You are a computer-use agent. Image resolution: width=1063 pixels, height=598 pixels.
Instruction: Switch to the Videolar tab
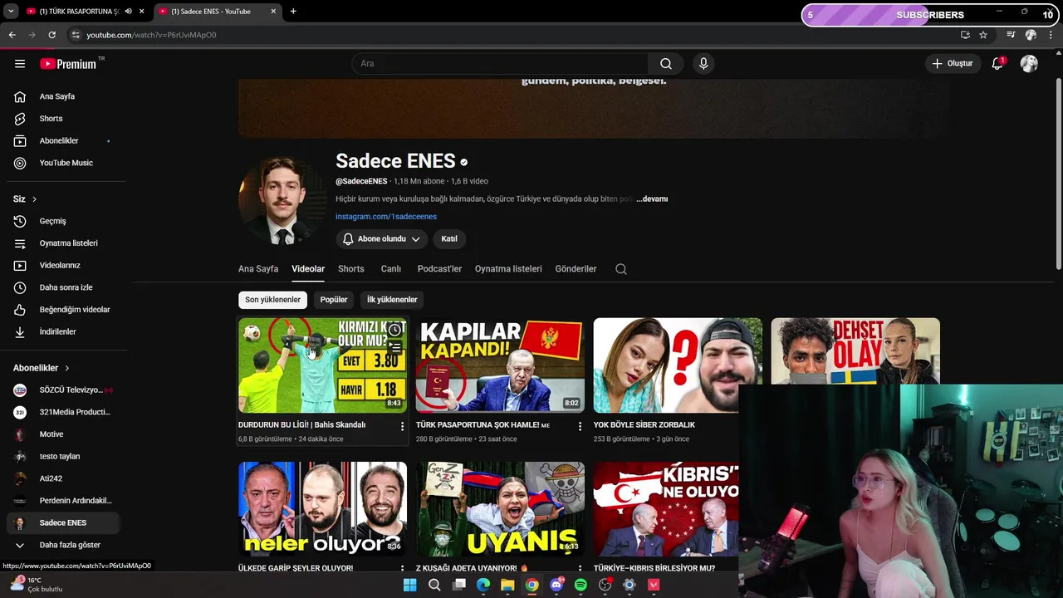point(308,269)
